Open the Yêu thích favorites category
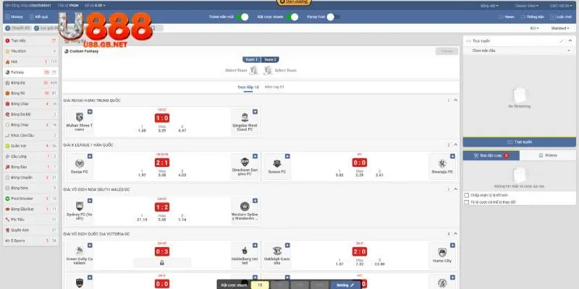Image resolution: width=579 pixels, height=289 pixels. pyautogui.click(x=30, y=51)
